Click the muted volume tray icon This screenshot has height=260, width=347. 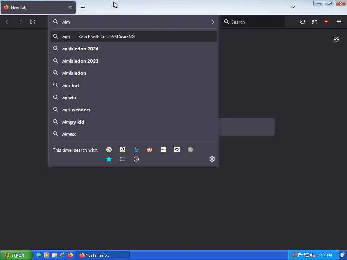(313, 255)
